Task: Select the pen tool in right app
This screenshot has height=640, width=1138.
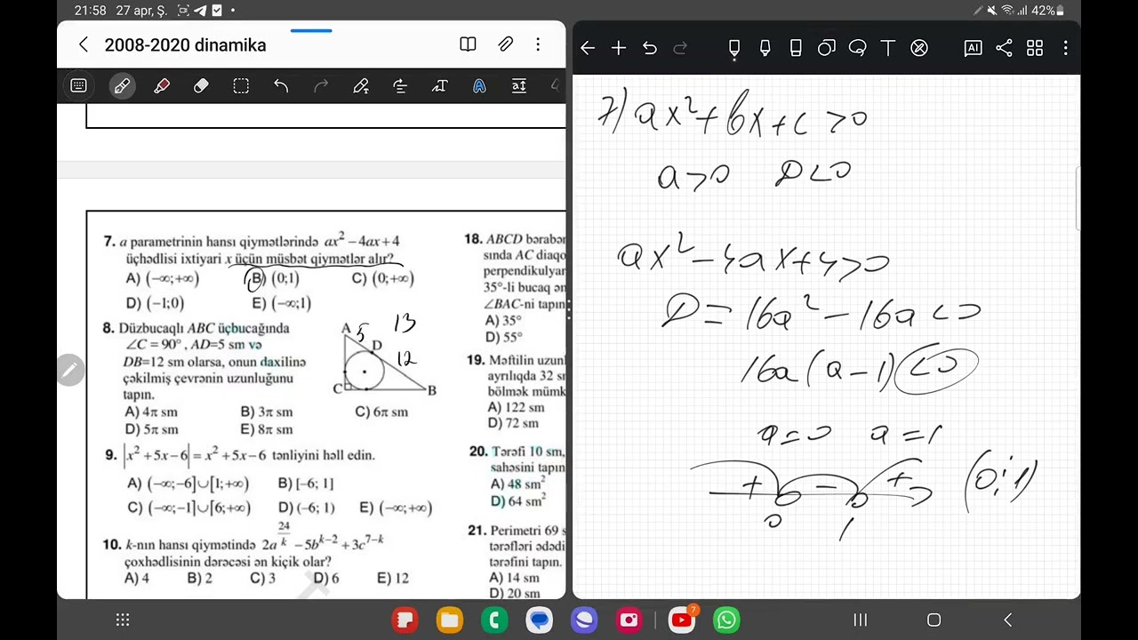Action: 734,49
